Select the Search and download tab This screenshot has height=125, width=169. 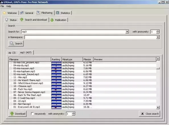[34, 20]
